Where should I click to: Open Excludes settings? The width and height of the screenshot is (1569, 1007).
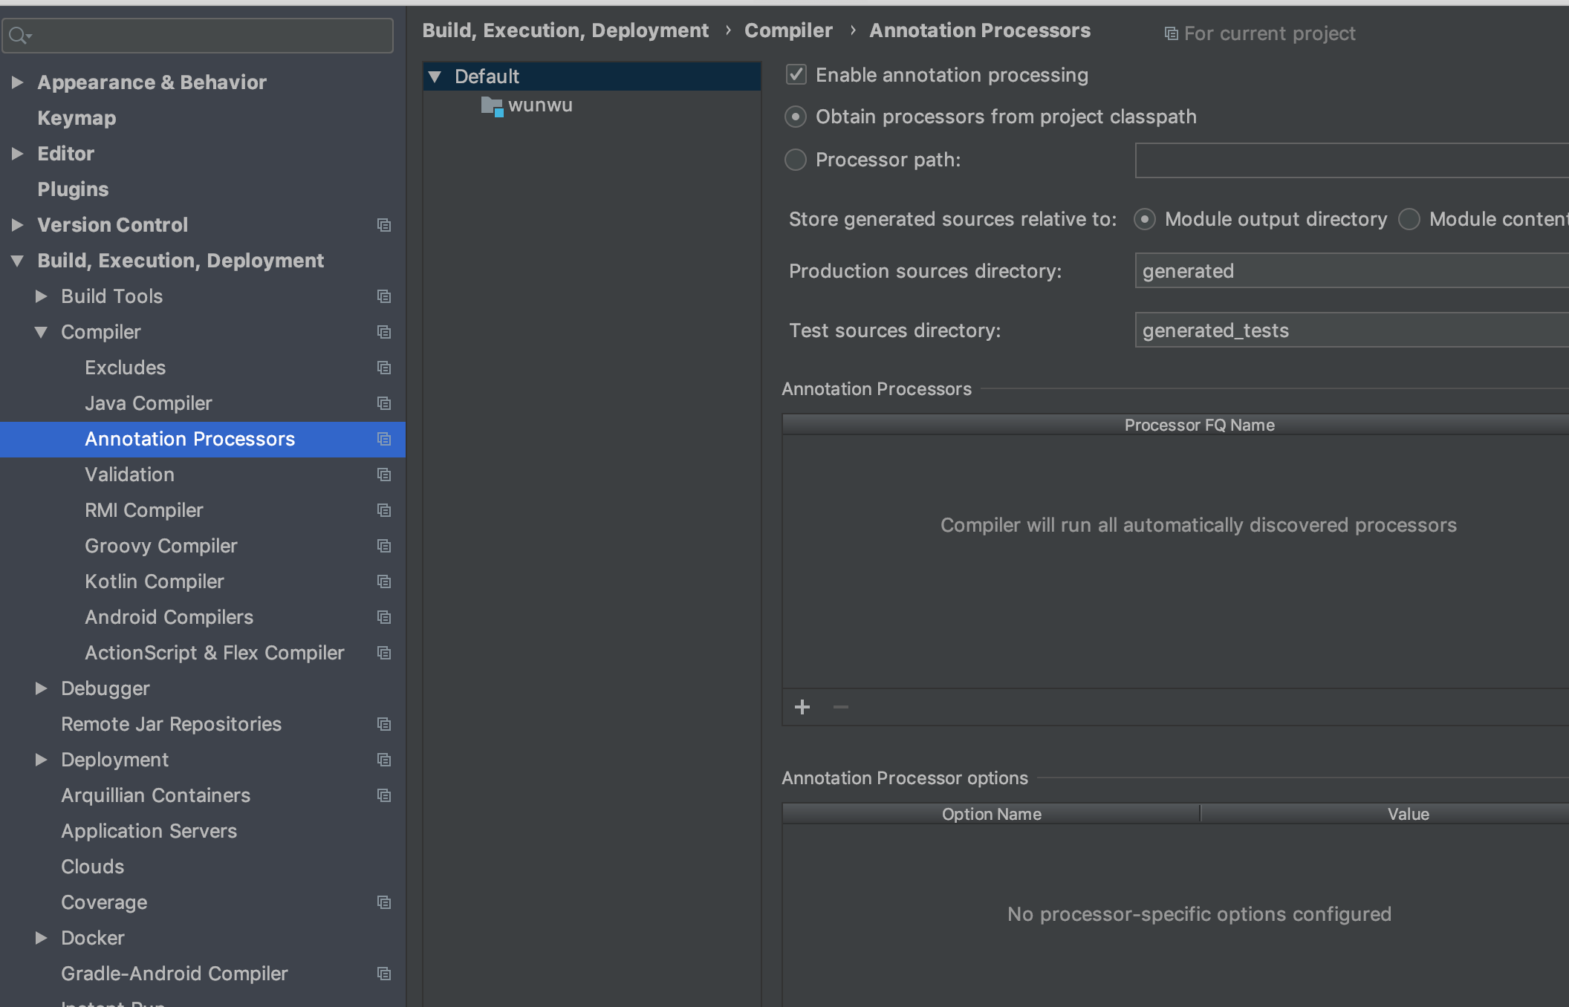point(125,368)
